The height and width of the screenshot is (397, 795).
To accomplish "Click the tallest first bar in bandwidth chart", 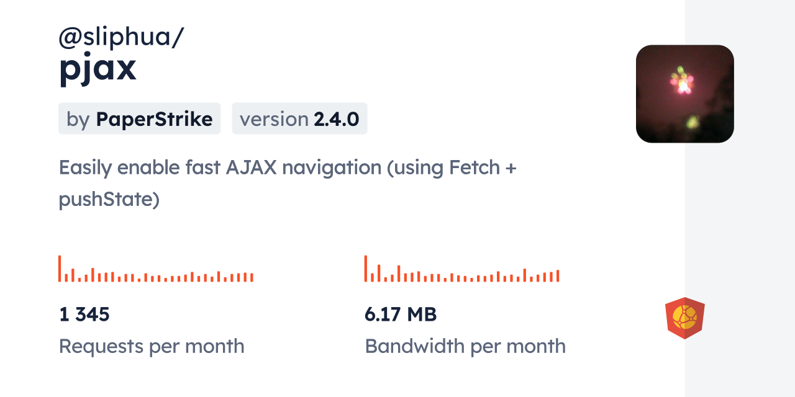I will point(366,269).
